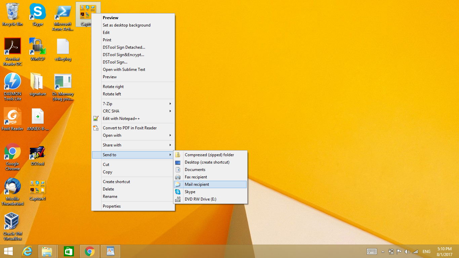The image size is (459, 258).
Task: Launch Mozilla Thunderbird from desktop
Action: (12, 187)
